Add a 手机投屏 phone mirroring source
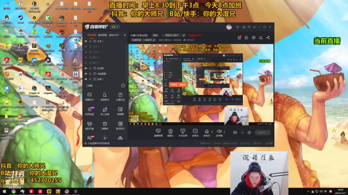This screenshot has width=348, height=195. click(183, 133)
